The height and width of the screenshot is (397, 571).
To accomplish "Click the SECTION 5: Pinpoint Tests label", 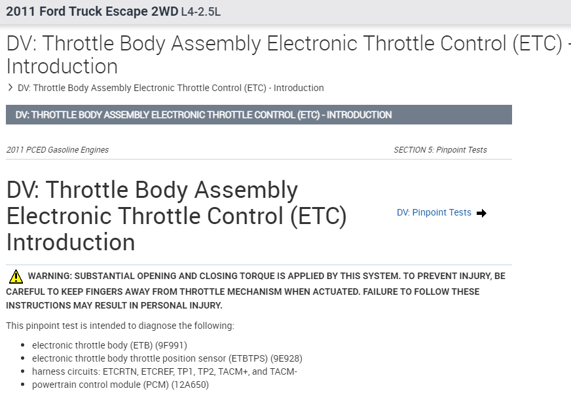I will point(440,150).
